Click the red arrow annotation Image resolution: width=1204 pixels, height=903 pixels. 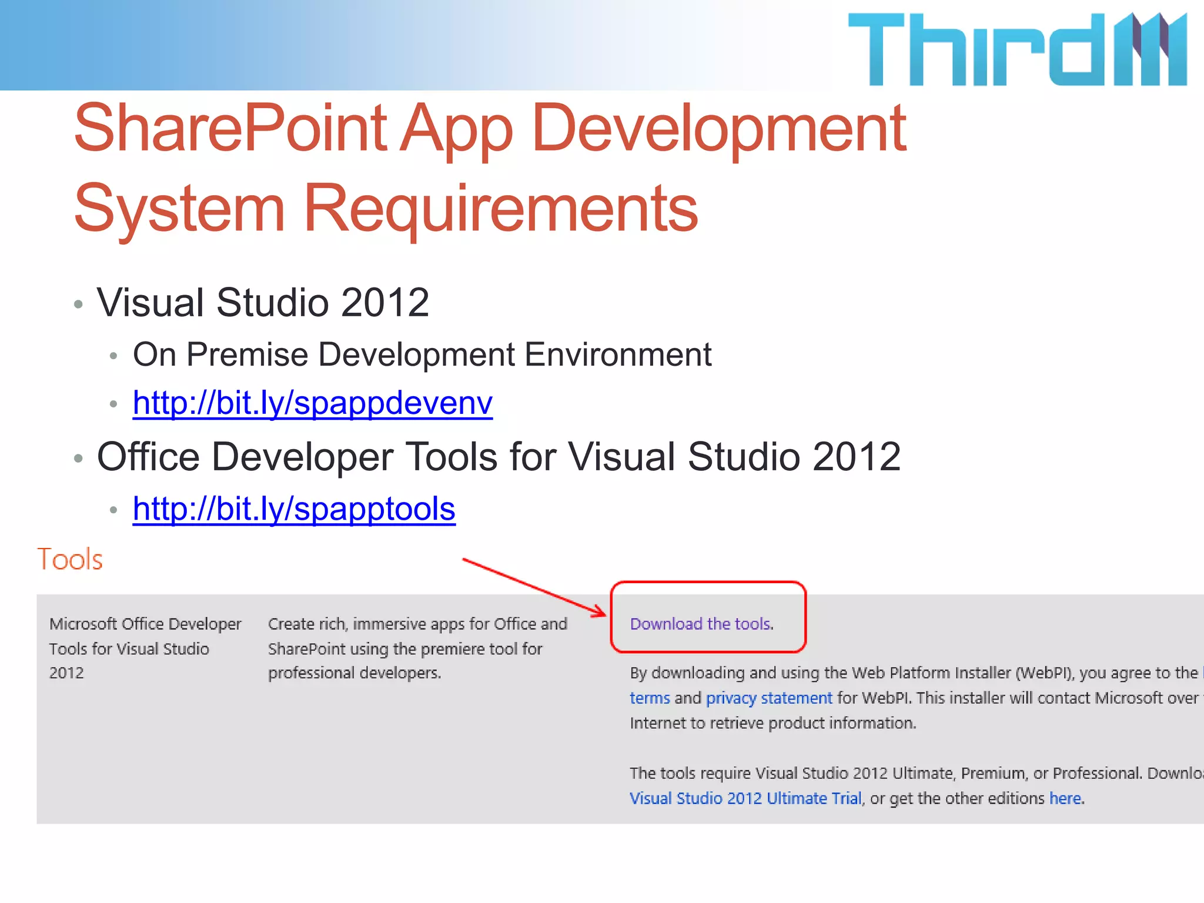click(x=532, y=586)
